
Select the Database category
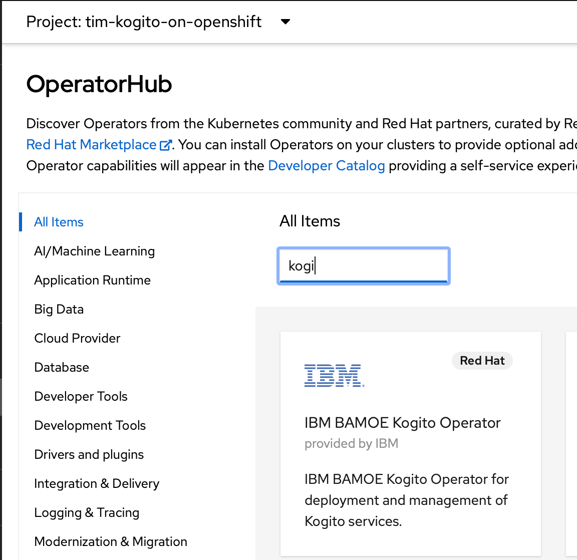tap(62, 367)
